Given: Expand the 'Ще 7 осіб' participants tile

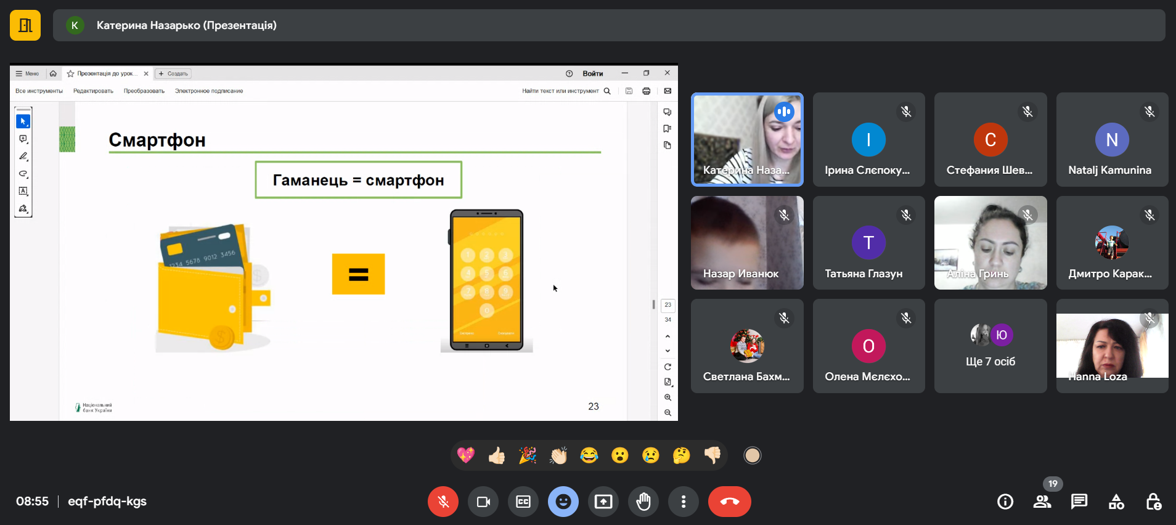Looking at the screenshot, I should [x=990, y=346].
